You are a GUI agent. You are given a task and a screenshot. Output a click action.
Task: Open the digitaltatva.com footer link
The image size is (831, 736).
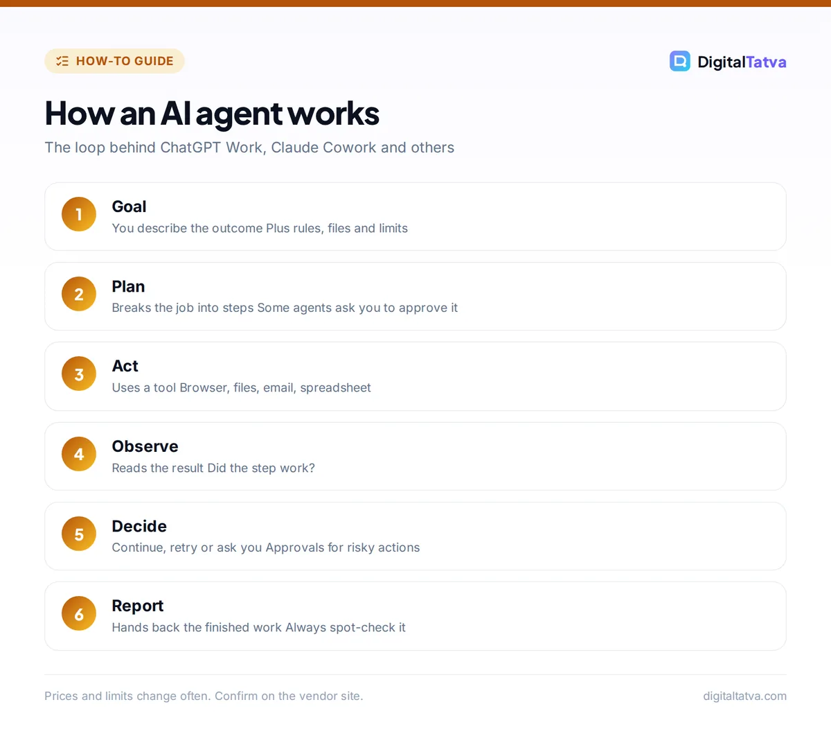pyautogui.click(x=744, y=696)
